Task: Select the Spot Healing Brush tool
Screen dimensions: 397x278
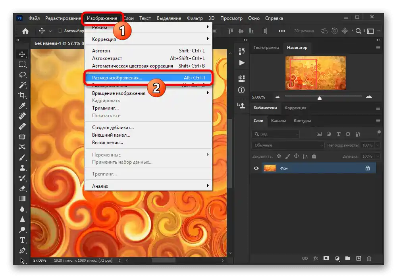Action: click(x=22, y=116)
